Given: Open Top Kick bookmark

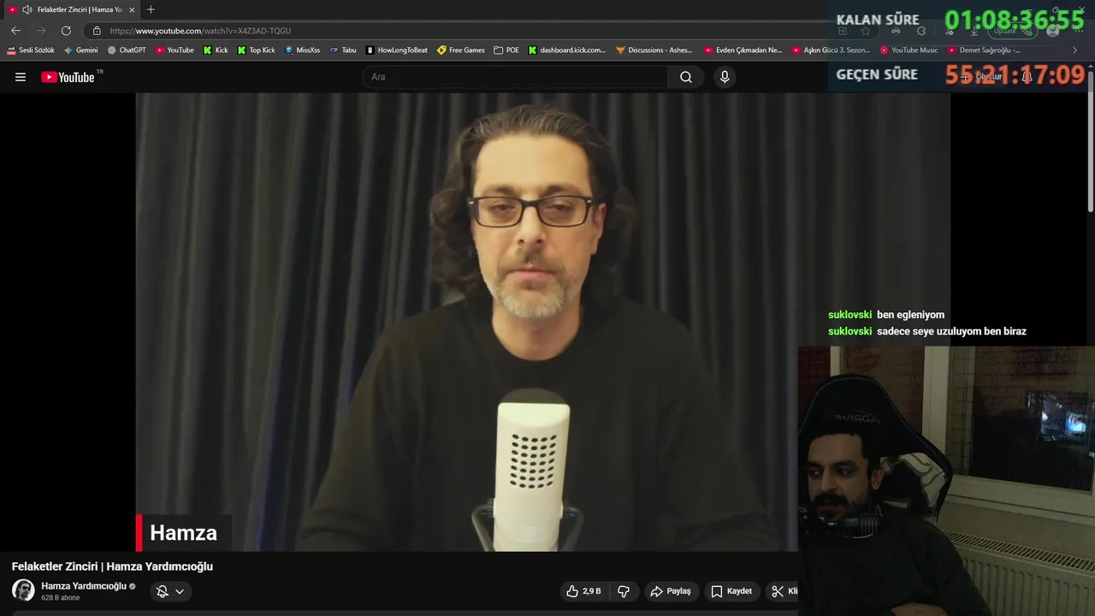Looking at the screenshot, I should (256, 50).
